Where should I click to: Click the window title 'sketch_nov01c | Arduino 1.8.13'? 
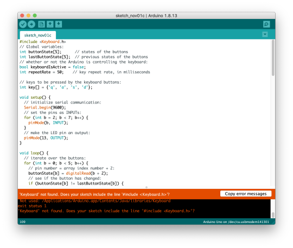click(x=146, y=16)
